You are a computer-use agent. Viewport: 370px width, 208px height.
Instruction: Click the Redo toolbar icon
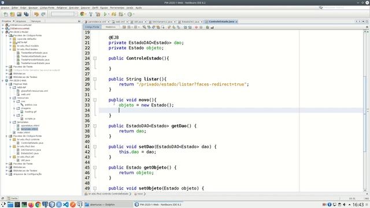43,14
